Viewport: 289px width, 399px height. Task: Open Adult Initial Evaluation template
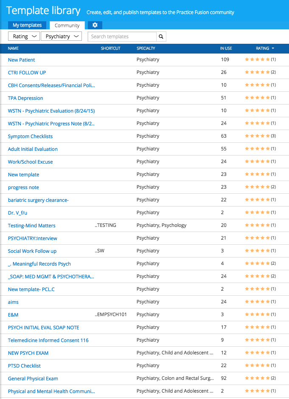click(33, 149)
